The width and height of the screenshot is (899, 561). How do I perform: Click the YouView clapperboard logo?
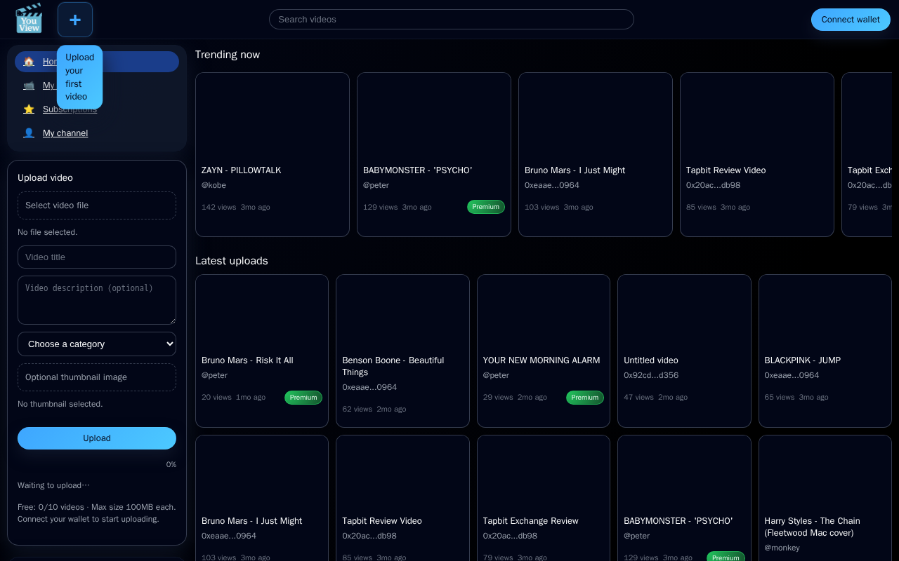(x=29, y=19)
